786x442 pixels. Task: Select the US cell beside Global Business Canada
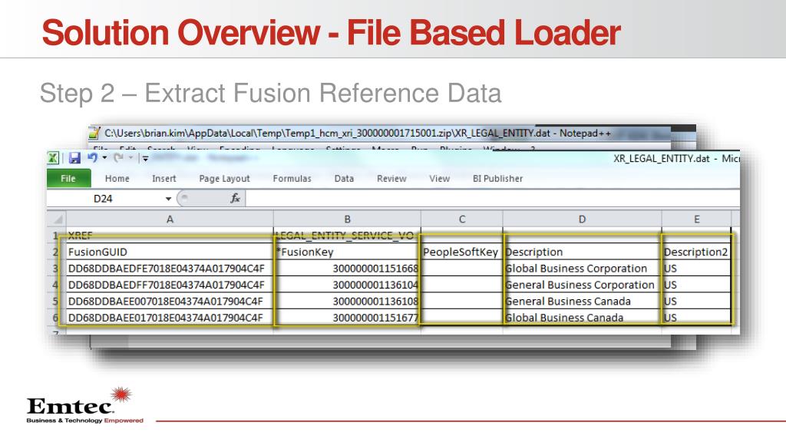pyautogui.click(x=697, y=318)
